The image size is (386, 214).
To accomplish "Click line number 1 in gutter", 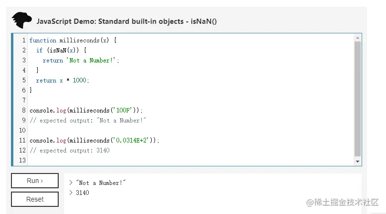I will (23, 41).
